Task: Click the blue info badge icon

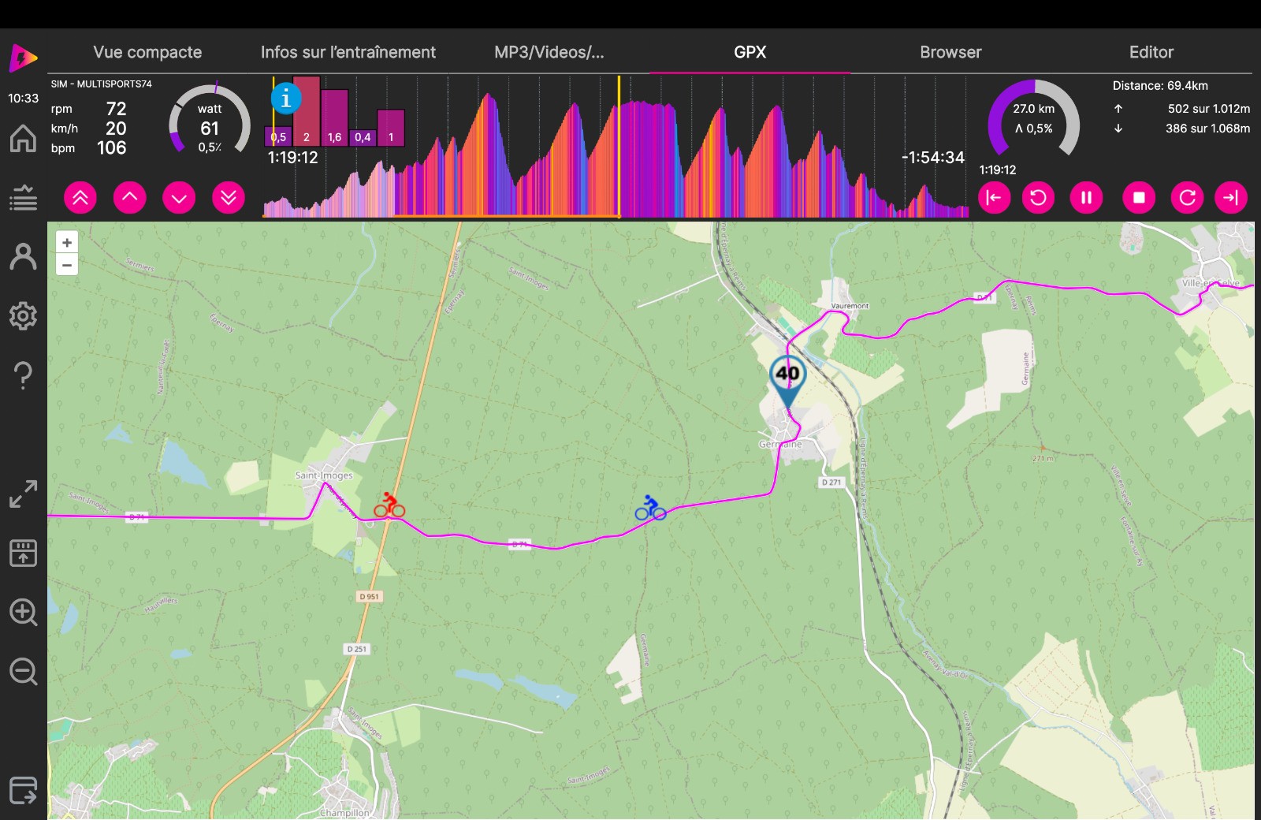Action: tap(285, 99)
